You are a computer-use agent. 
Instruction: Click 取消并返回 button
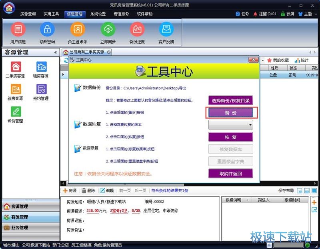tap(231, 174)
